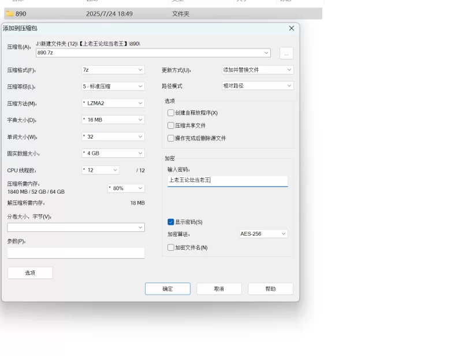Click the 18 MB decompression memory value
Image resolution: width=462 pixels, height=356 pixels.
click(x=137, y=203)
